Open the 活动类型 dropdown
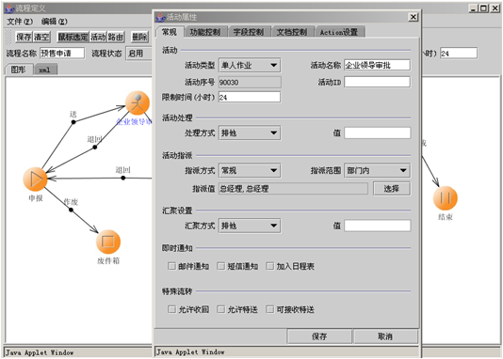 pos(250,65)
